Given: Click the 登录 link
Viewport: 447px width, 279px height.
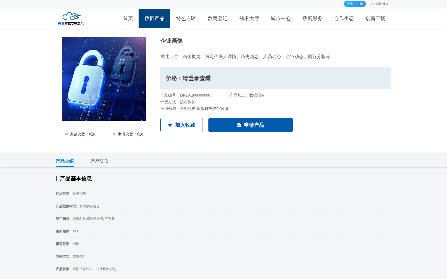Looking at the screenshot, I should tap(350, 4).
